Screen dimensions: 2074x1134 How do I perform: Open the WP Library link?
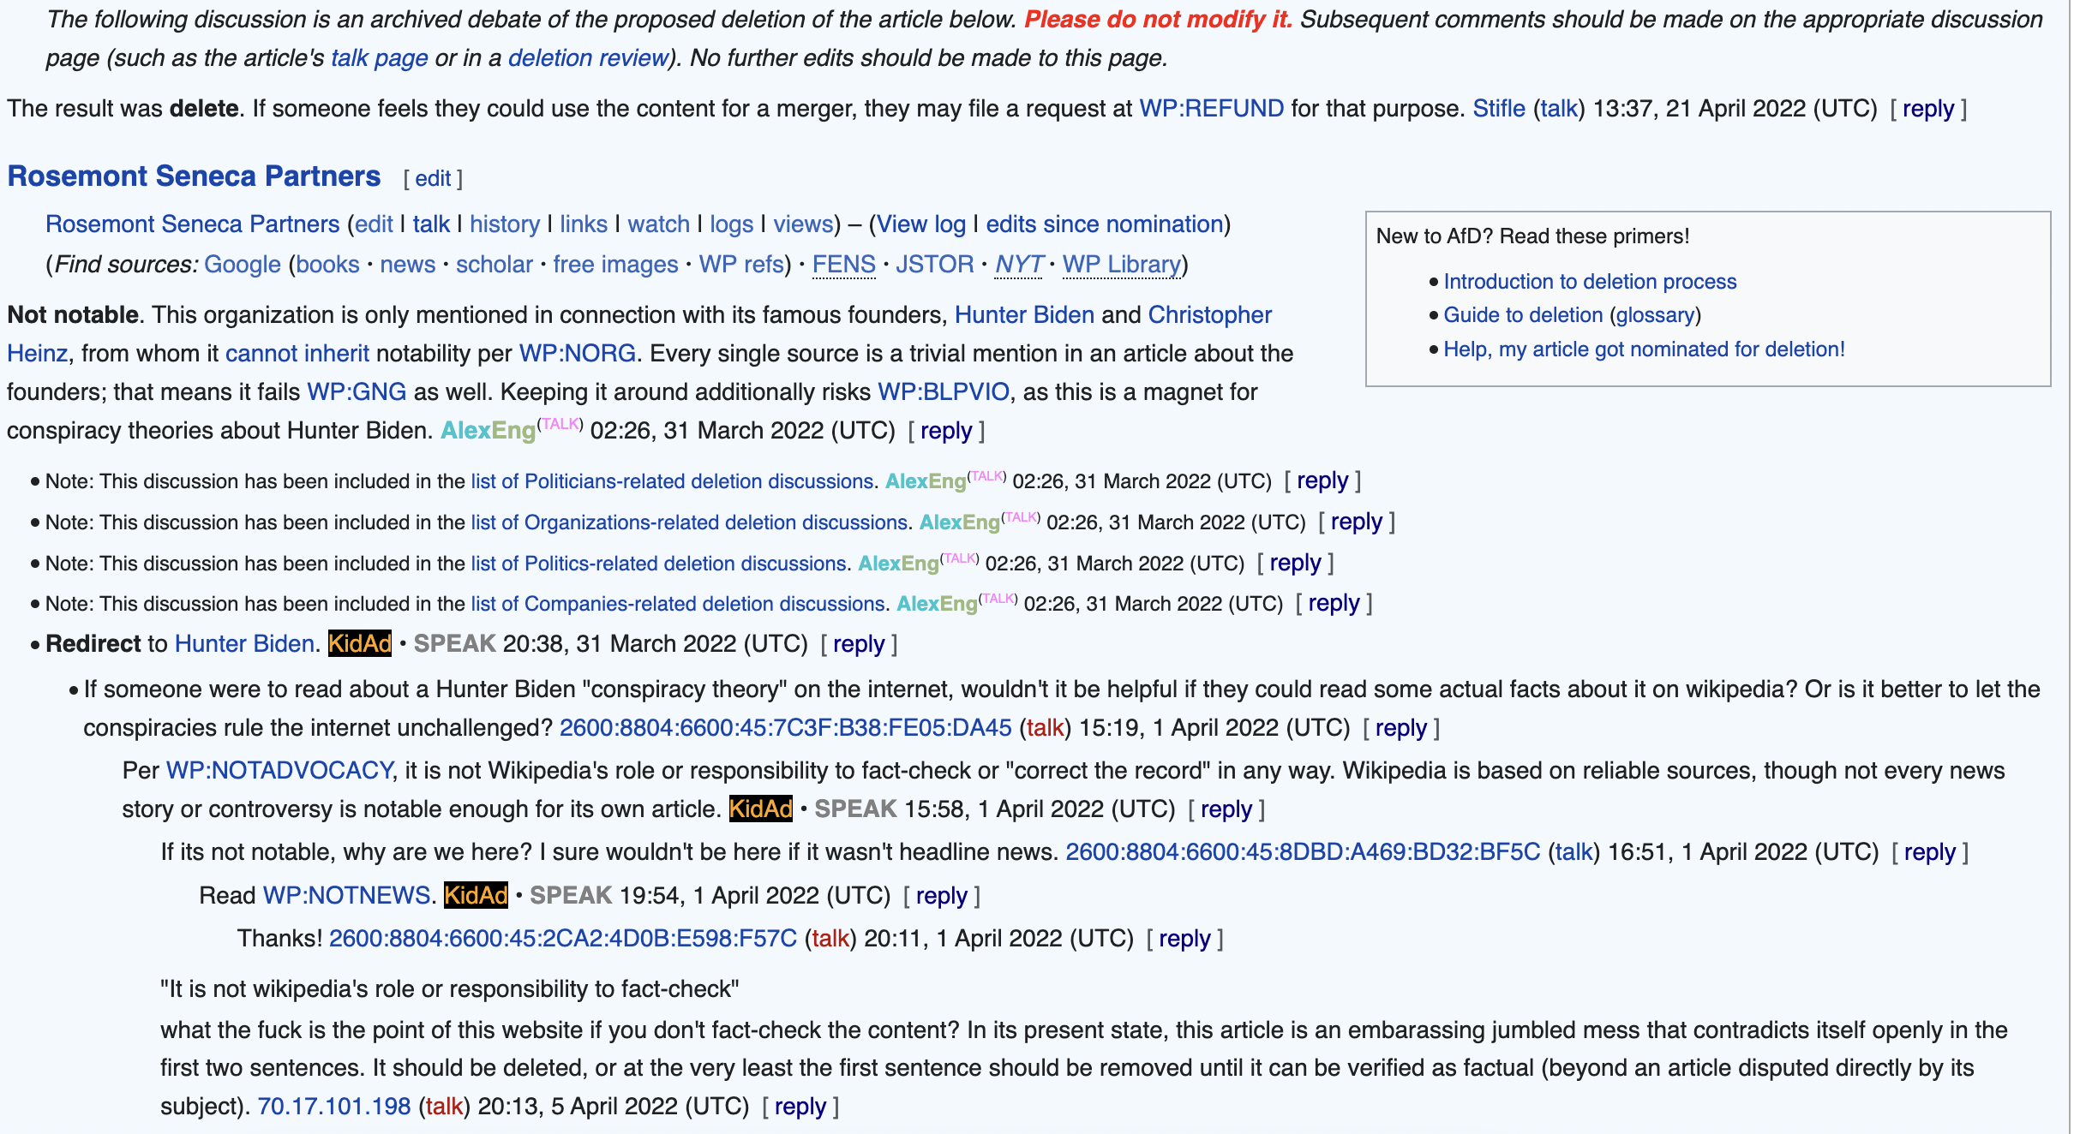click(1122, 265)
